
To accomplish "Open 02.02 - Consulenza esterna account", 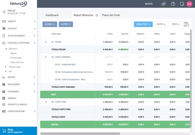I will (74, 72).
